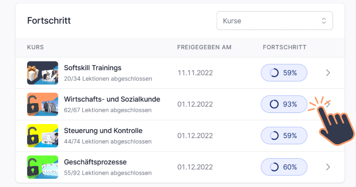The height and width of the screenshot is (187, 356).
Task: Click the Wirtschafts- und Sozialkunde lock thumbnail
Action: (43, 104)
